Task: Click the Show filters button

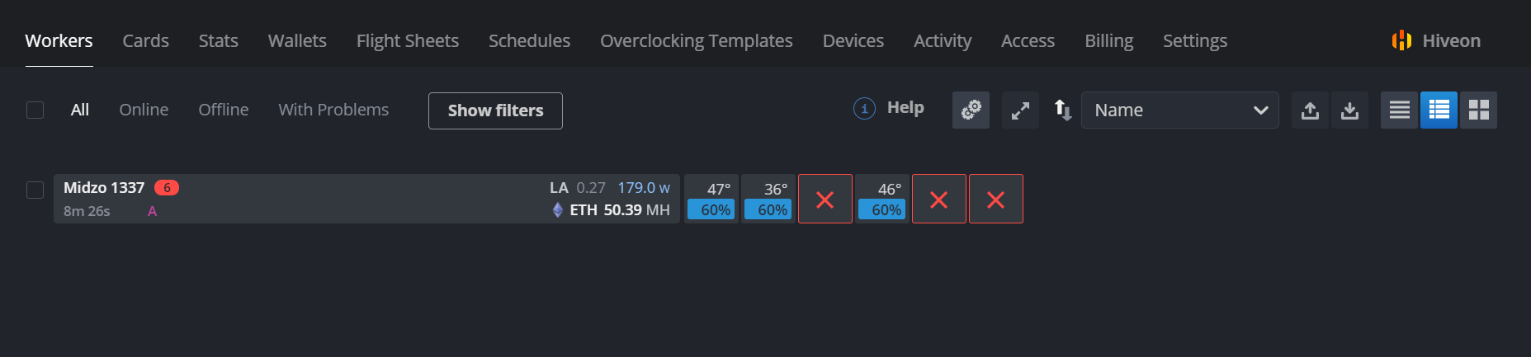Action: [x=495, y=110]
